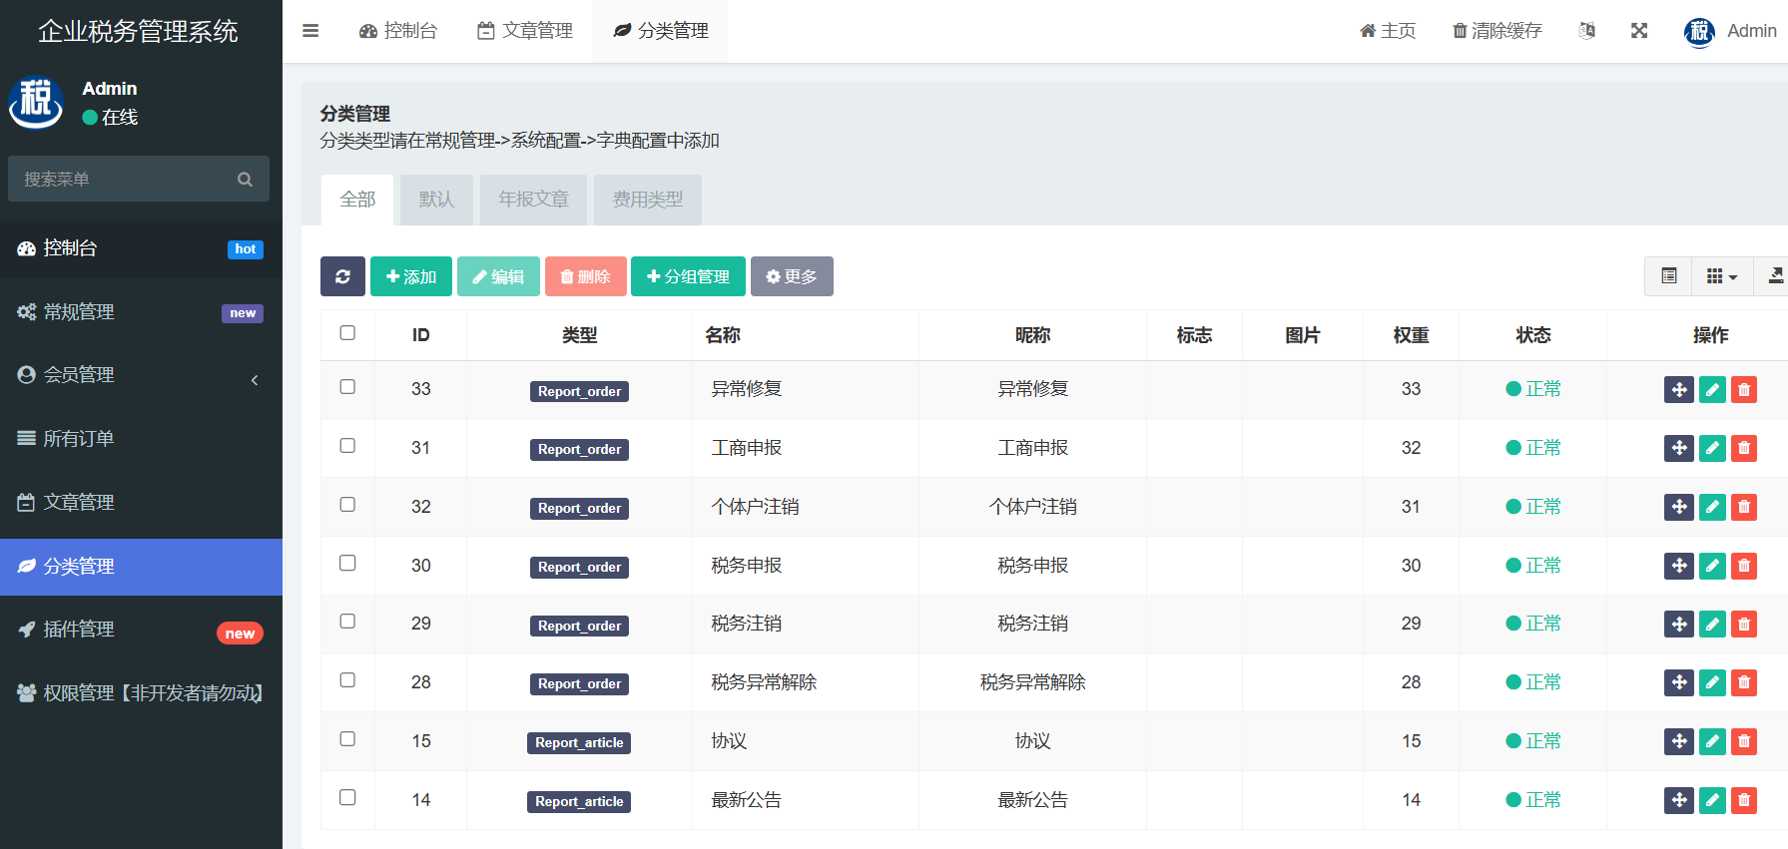Toggle the 正常 status of row 28
This screenshot has height=849, width=1788.
pos(1533,682)
